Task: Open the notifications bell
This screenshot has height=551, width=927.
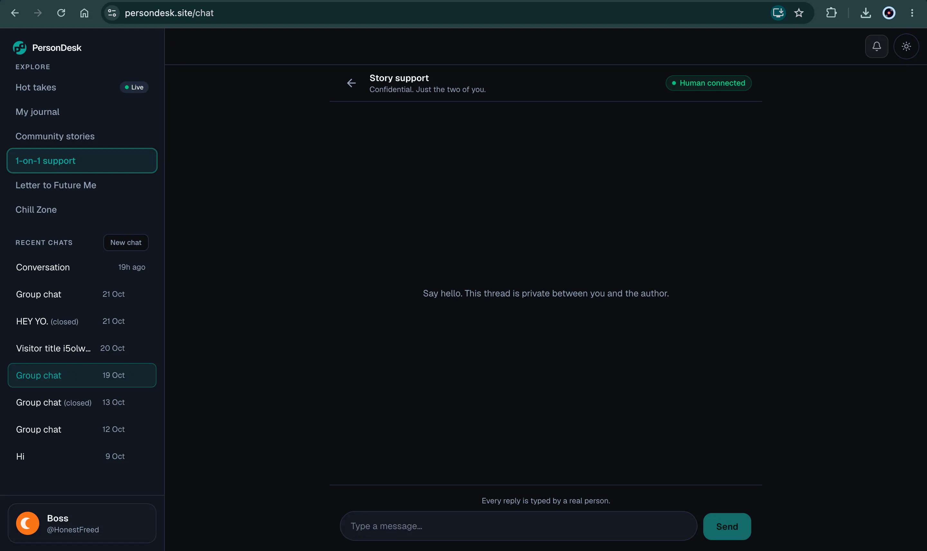Action: (x=876, y=46)
